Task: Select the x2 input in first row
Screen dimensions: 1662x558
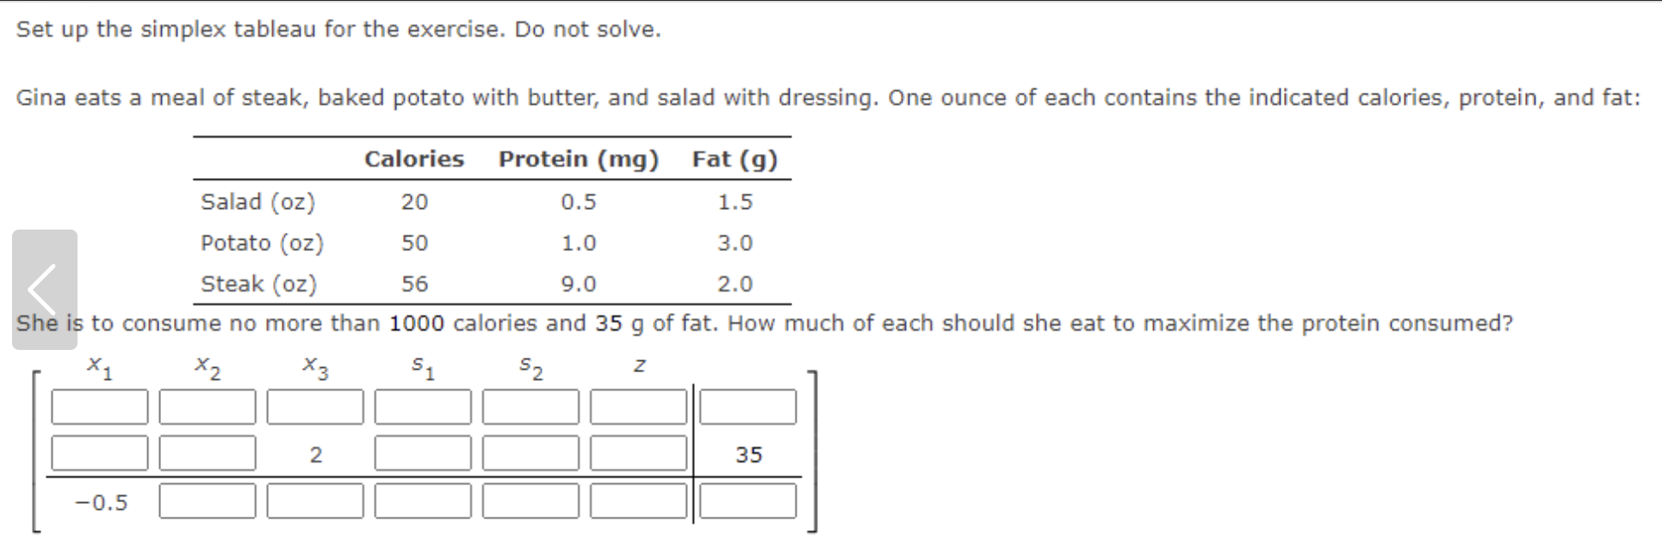Action: pos(208,407)
